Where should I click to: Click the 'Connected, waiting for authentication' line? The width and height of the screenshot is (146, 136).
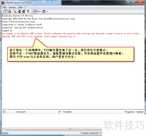[x=22, y=27]
